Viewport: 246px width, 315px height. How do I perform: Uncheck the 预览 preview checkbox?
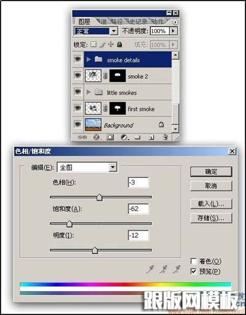[x=194, y=271]
